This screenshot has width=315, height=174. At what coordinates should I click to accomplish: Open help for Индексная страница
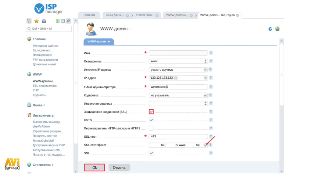tap(211, 103)
